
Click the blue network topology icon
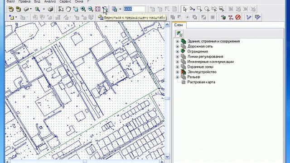pos(258,17)
